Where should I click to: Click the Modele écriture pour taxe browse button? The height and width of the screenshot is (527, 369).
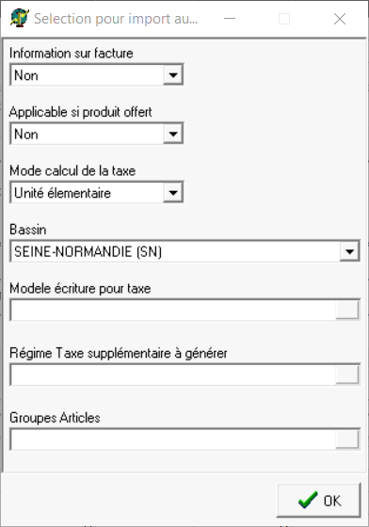coord(347,310)
